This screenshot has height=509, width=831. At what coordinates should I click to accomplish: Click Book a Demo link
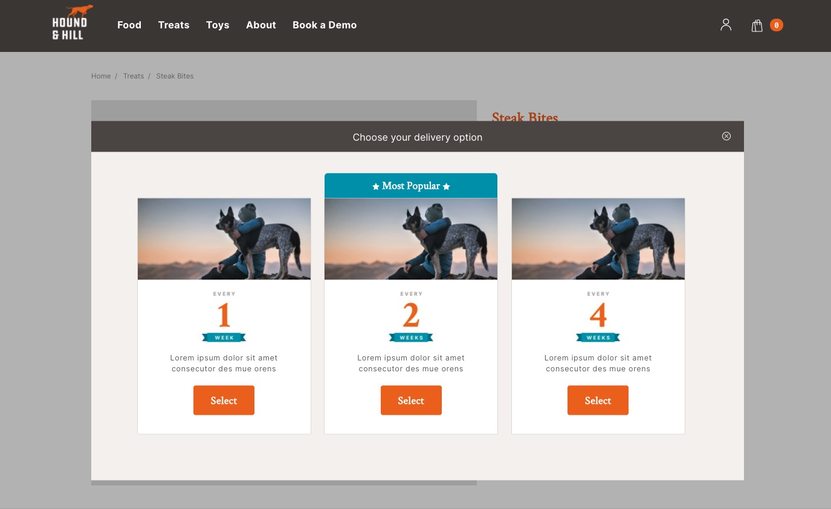click(x=325, y=25)
